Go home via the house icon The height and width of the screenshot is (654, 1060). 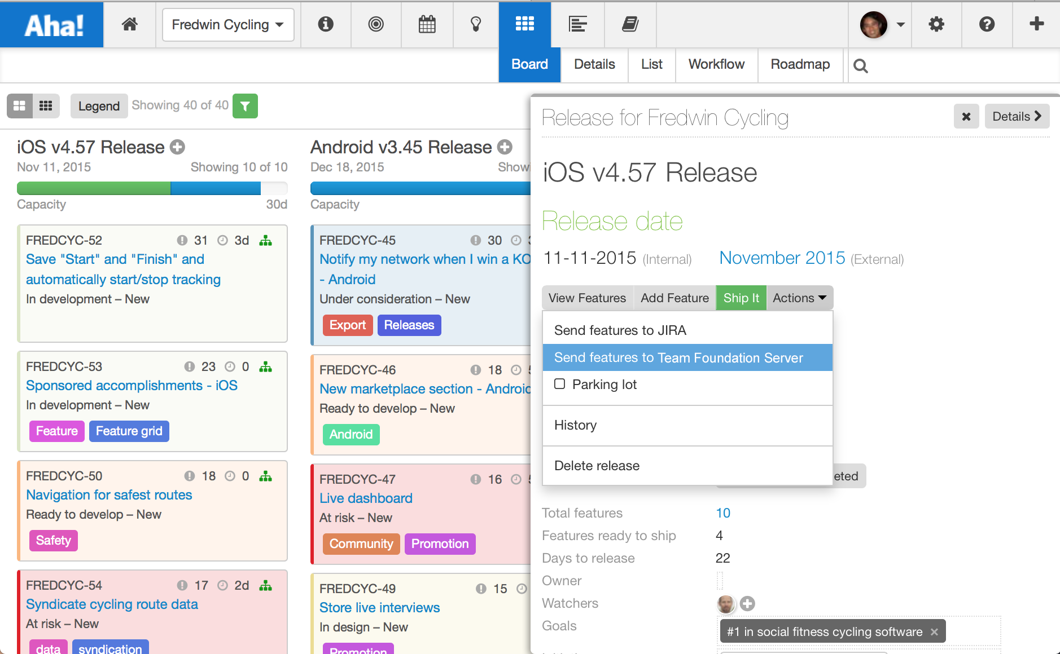pos(130,24)
